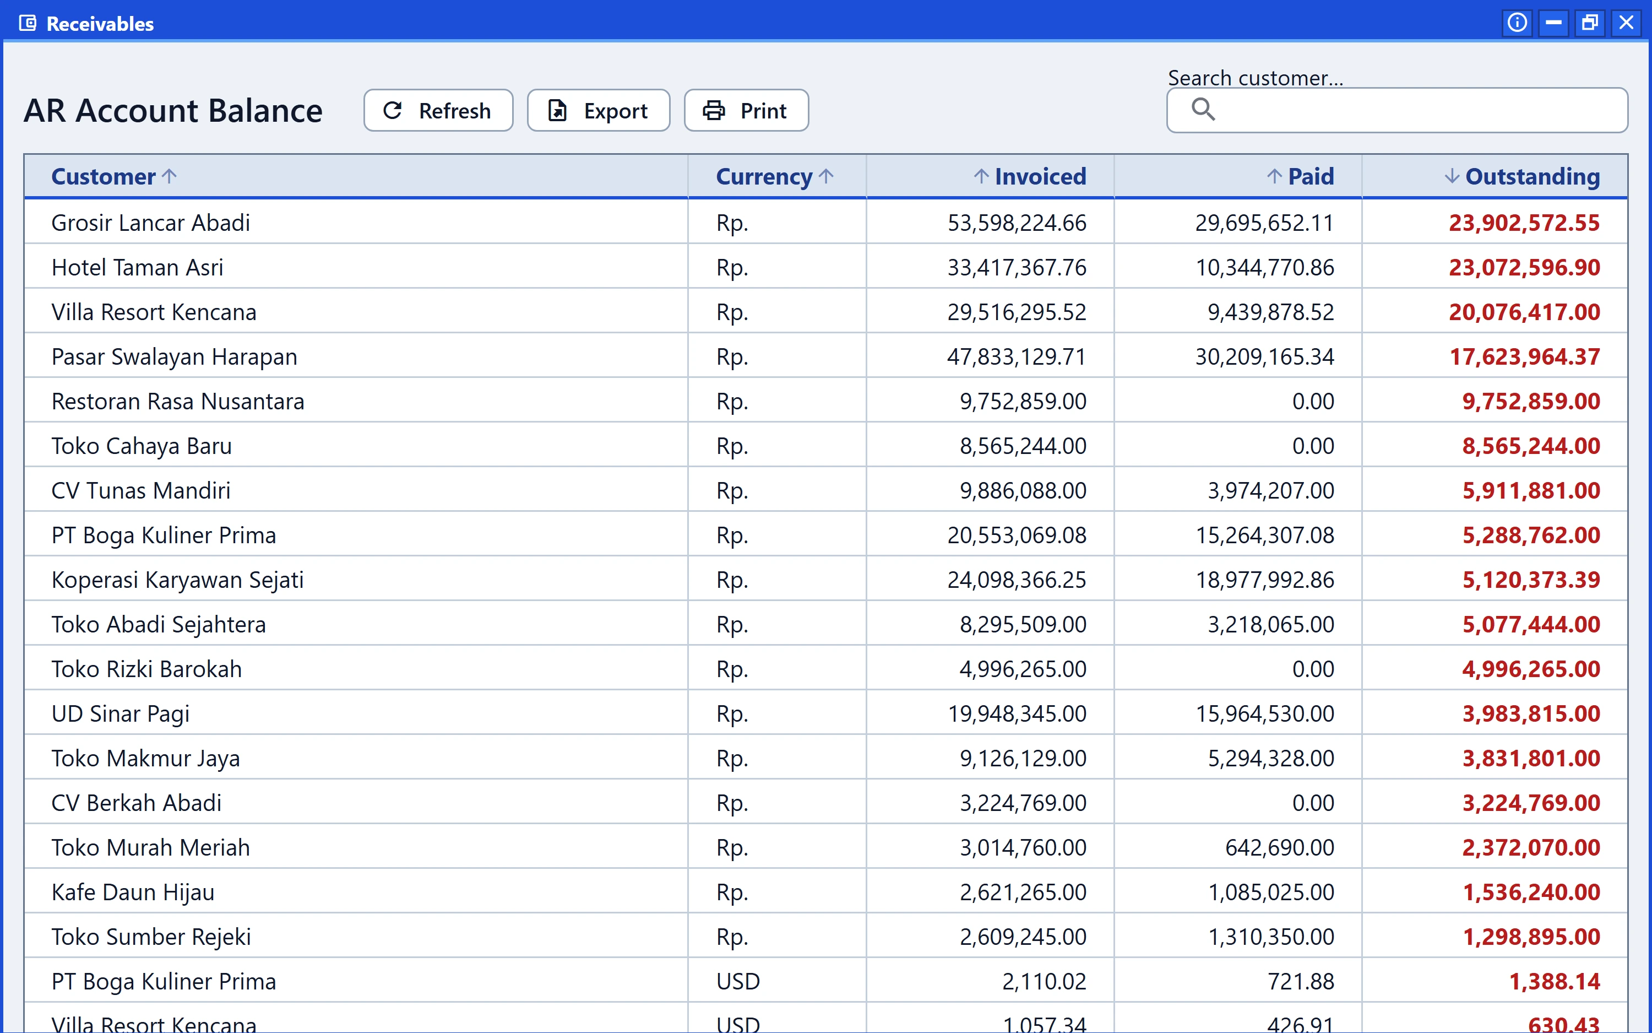1652x1033 pixels.
Task: Select Toko Sumber Rejeki row
Action: 826,937
